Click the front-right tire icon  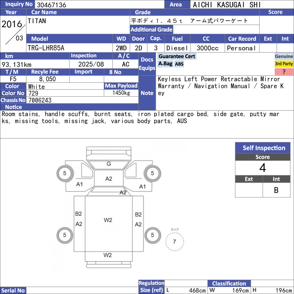tap(153, 173)
